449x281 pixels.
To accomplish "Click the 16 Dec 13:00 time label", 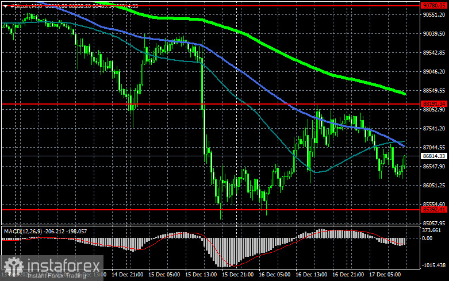I will (x=311, y=275).
